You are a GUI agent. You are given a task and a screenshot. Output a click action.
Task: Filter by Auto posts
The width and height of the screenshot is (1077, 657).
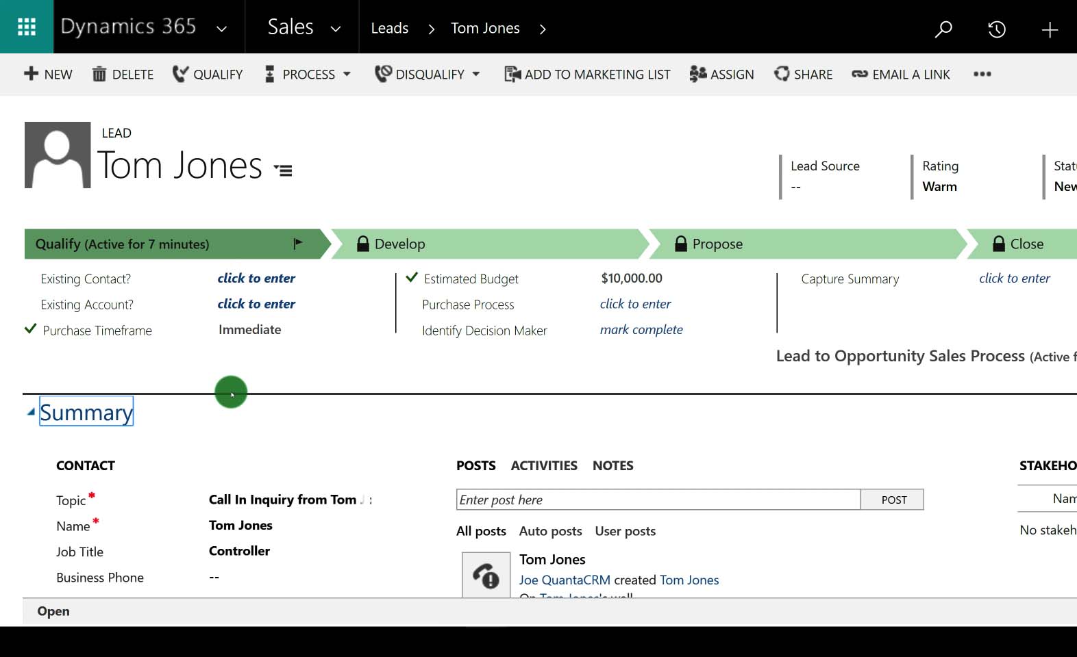551,531
